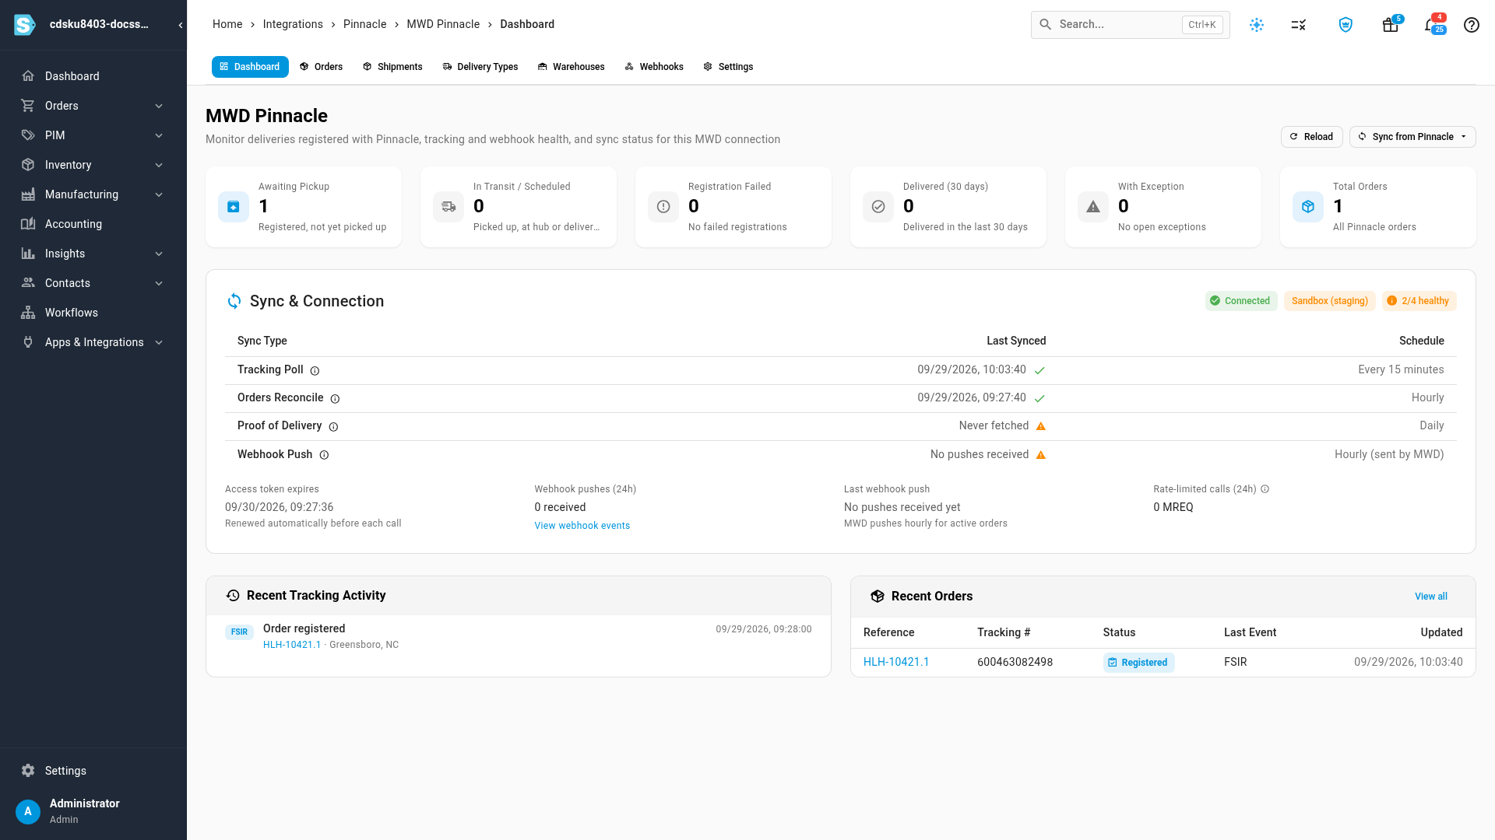The height and width of the screenshot is (840, 1495).
Task: Click the Proof of Delivery info icon
Action: coord(333,427)
